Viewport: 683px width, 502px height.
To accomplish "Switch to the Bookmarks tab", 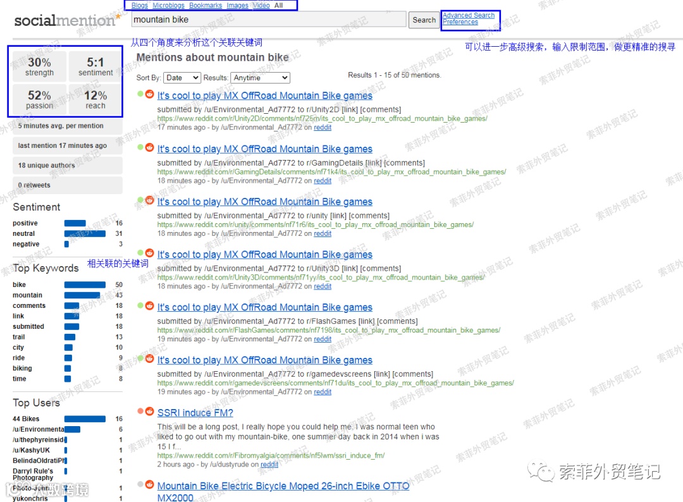I will [205, 5].
